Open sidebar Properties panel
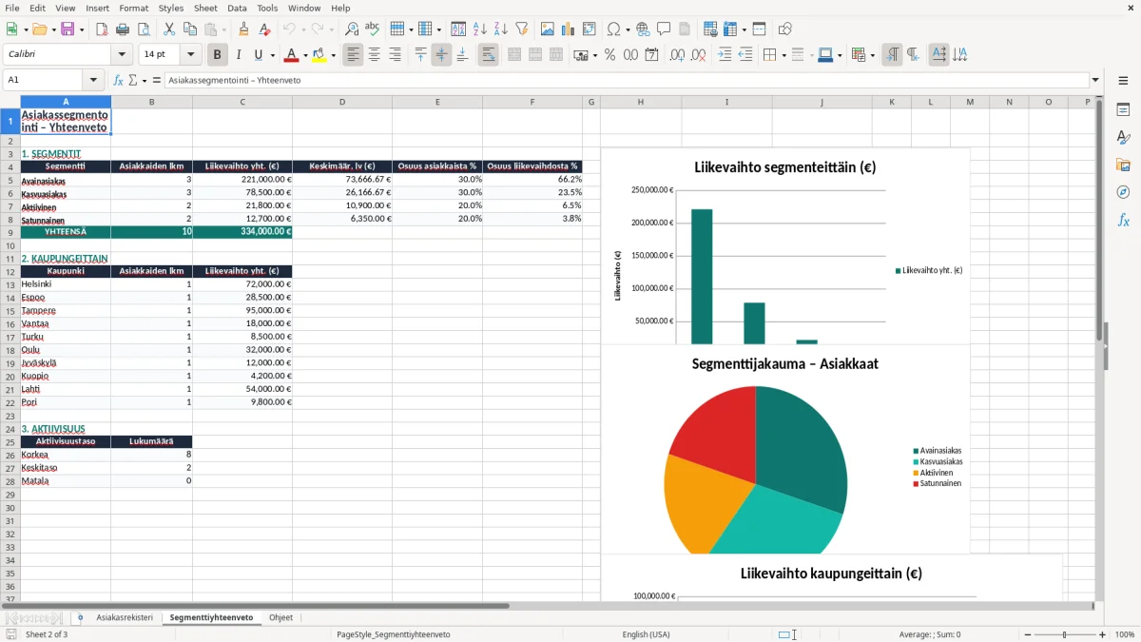1141x642 pixels. coord(1123,110)
